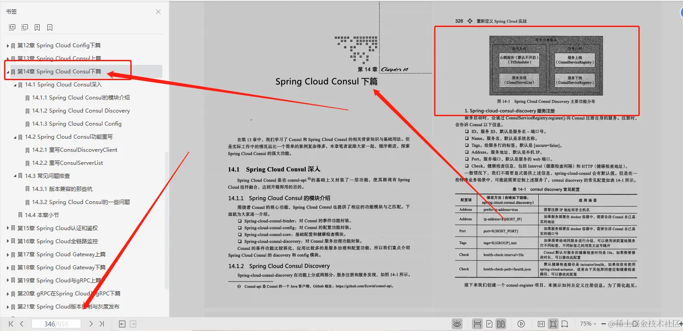Activate fit-to-page view mode

[552, 324]
